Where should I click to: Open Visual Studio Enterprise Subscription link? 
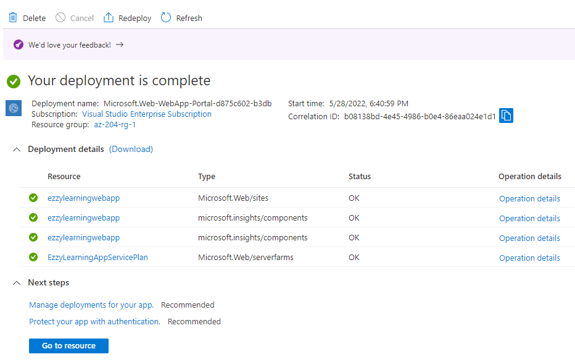147,114
